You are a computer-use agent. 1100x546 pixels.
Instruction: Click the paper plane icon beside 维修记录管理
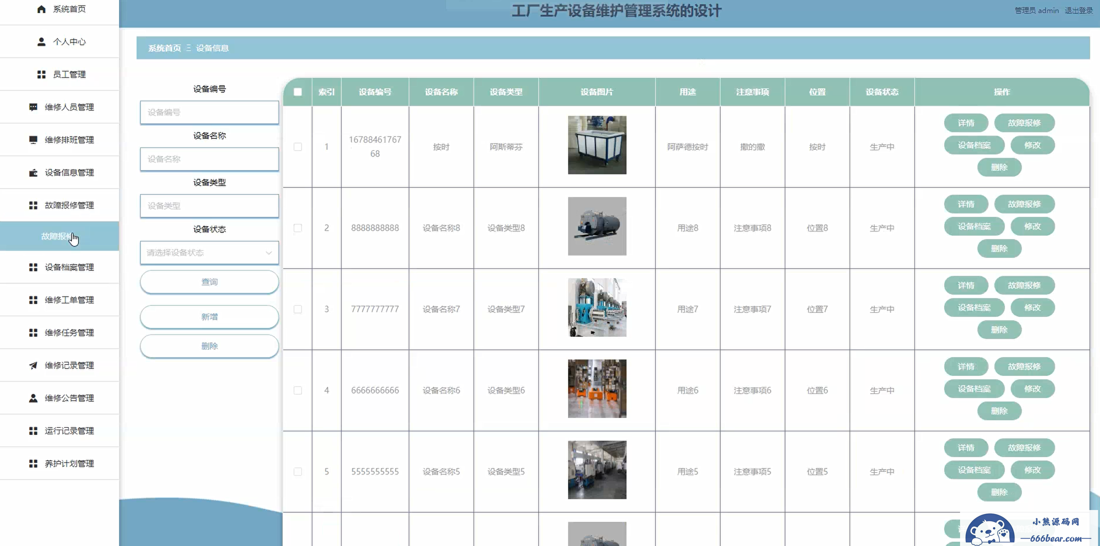[33, 366]
